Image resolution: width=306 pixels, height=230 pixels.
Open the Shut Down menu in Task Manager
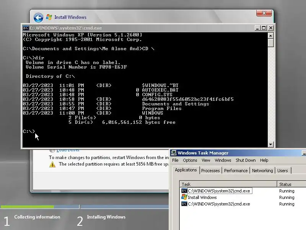[246, 160]
